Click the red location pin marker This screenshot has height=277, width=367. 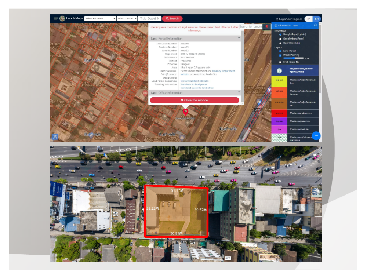click(185, 112)
